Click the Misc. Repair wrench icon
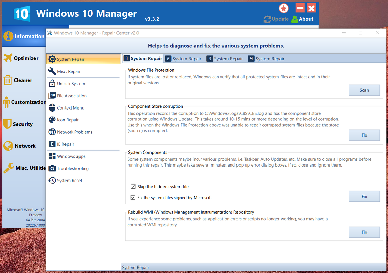388x273 pixels. (x=52, y=71)
